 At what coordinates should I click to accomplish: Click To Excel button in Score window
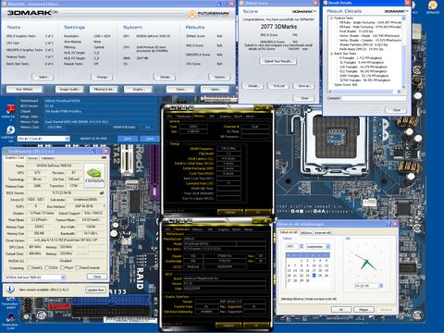pos(278,86)
